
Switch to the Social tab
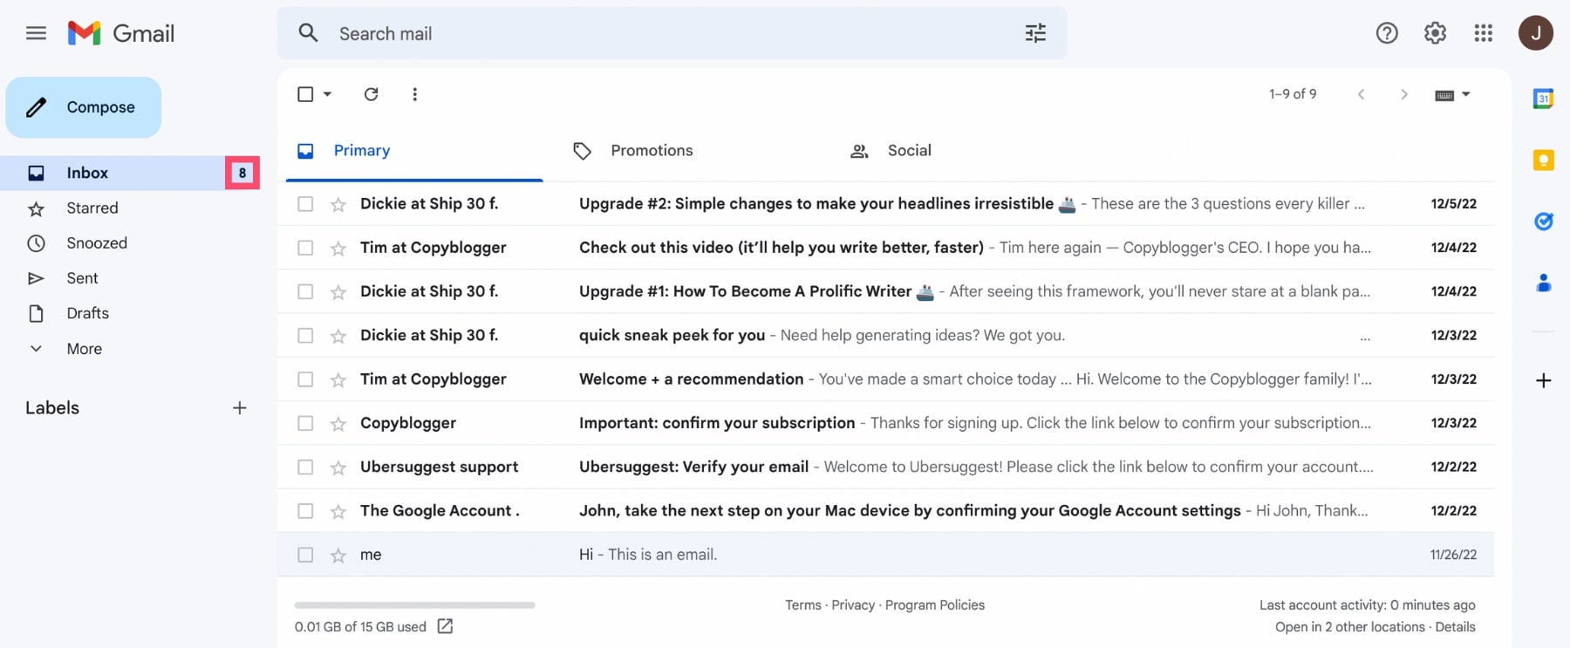click(908, 151)
